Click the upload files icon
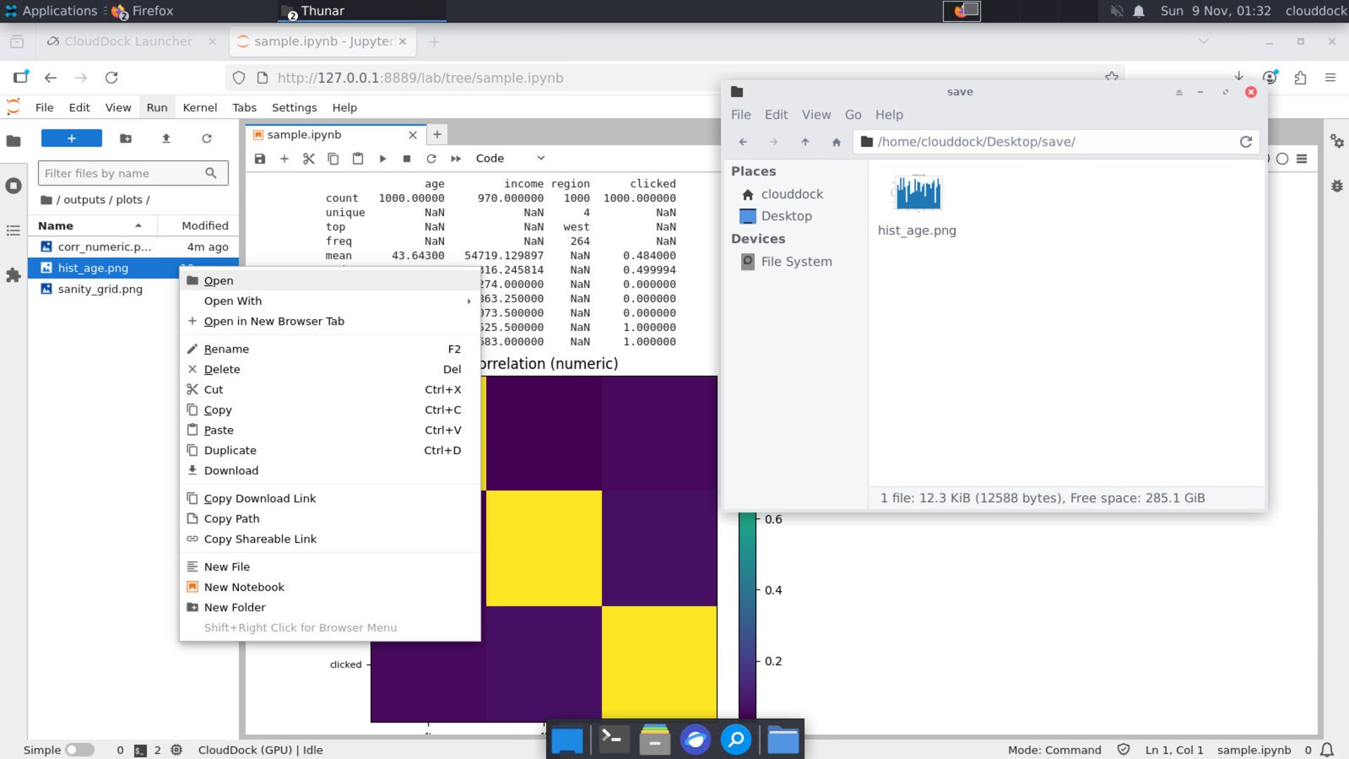 [x=166, y=138]
